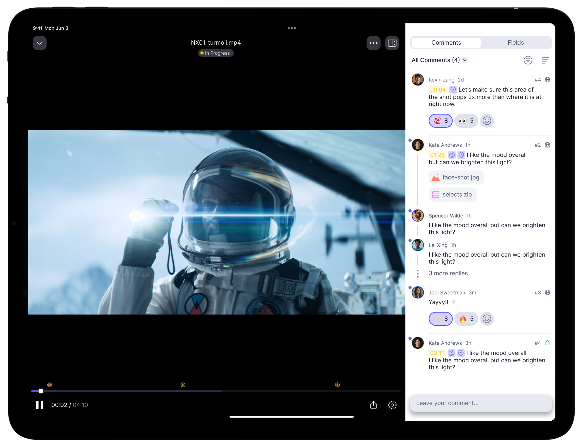Click annotation pin icon beside 00:04 timestamp
The height and width of the screenshot is (444, 583).
click(453, 90)
